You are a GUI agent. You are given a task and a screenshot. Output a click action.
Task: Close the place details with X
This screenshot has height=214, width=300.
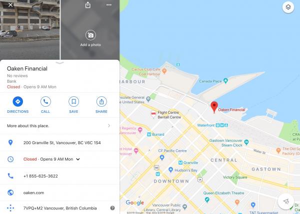[10, 5]
